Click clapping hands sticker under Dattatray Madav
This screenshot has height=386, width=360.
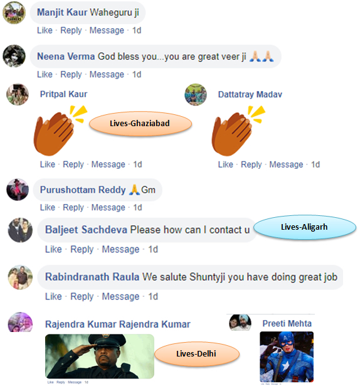(238, 131)
